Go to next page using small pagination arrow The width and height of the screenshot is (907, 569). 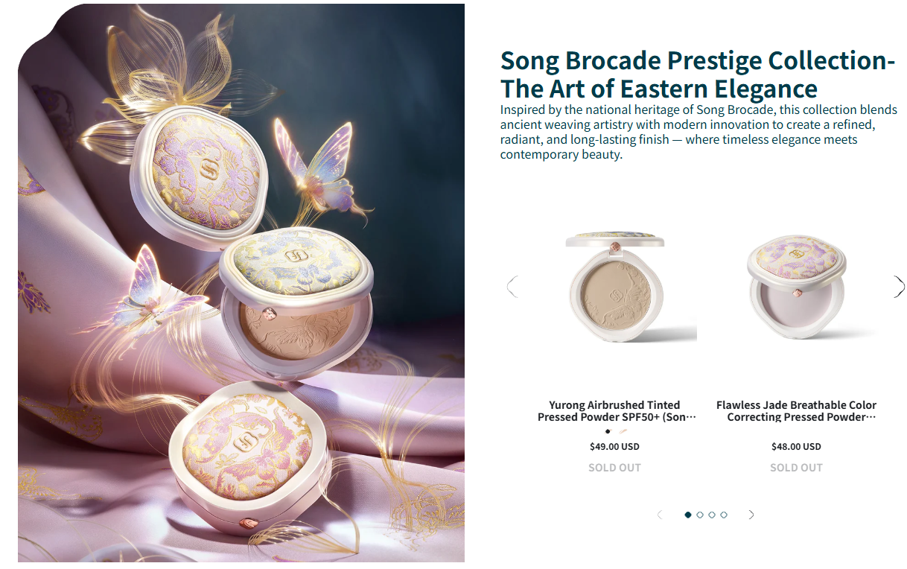[751, 515]
